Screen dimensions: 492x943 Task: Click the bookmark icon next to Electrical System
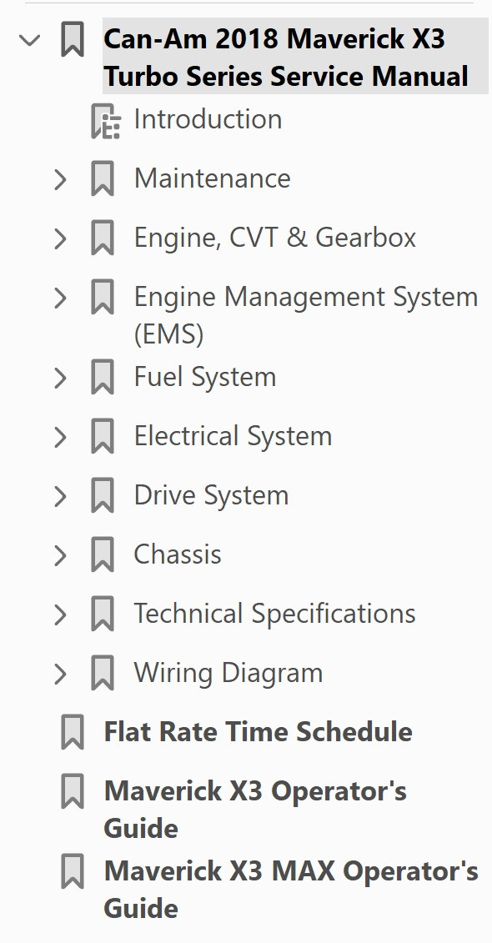(103, 436)
